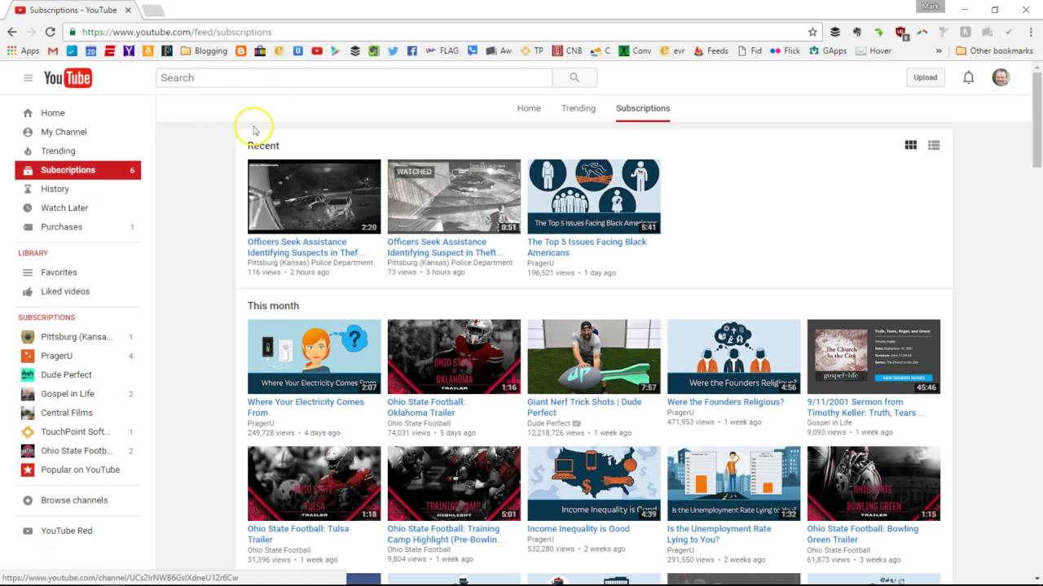Play the Top 5 Issues thumbnail
1043x586 pixels.
pos(594,196)
